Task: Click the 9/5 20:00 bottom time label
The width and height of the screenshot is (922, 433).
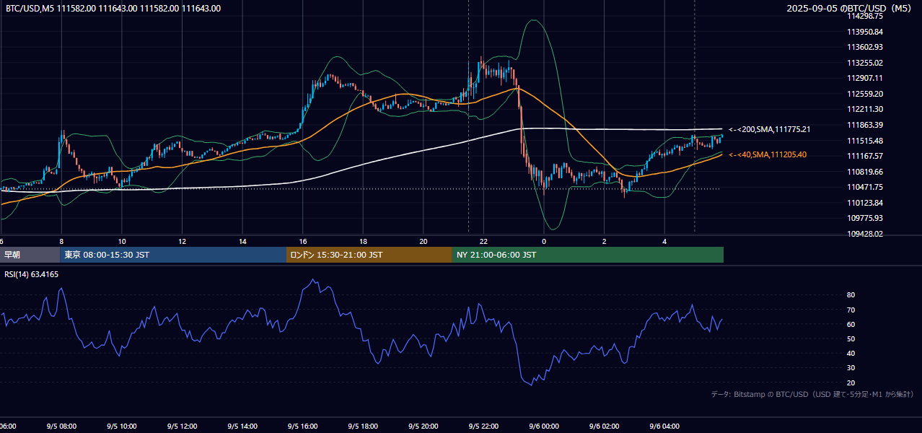Action: pos(423,426)
